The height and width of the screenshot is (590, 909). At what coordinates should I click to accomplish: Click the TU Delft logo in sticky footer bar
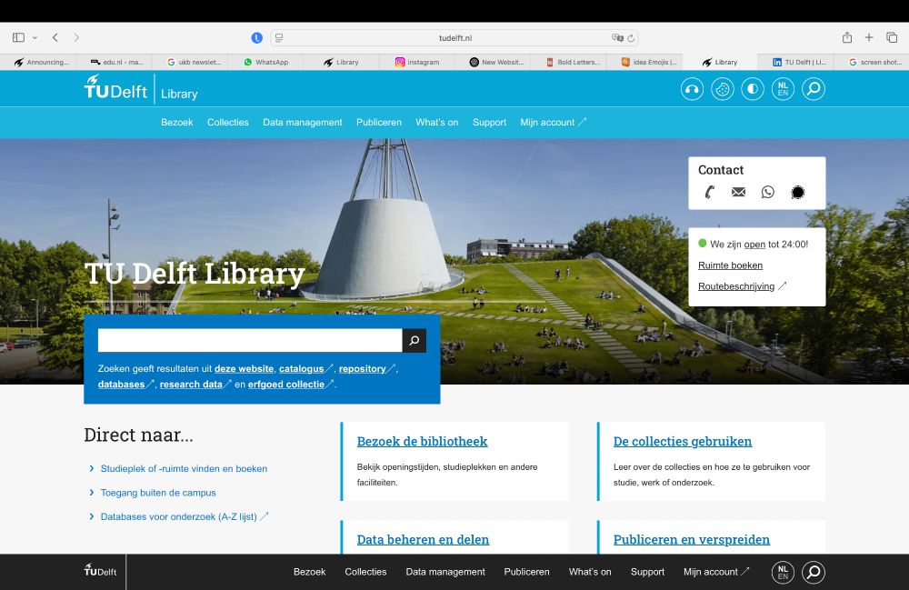100,570
